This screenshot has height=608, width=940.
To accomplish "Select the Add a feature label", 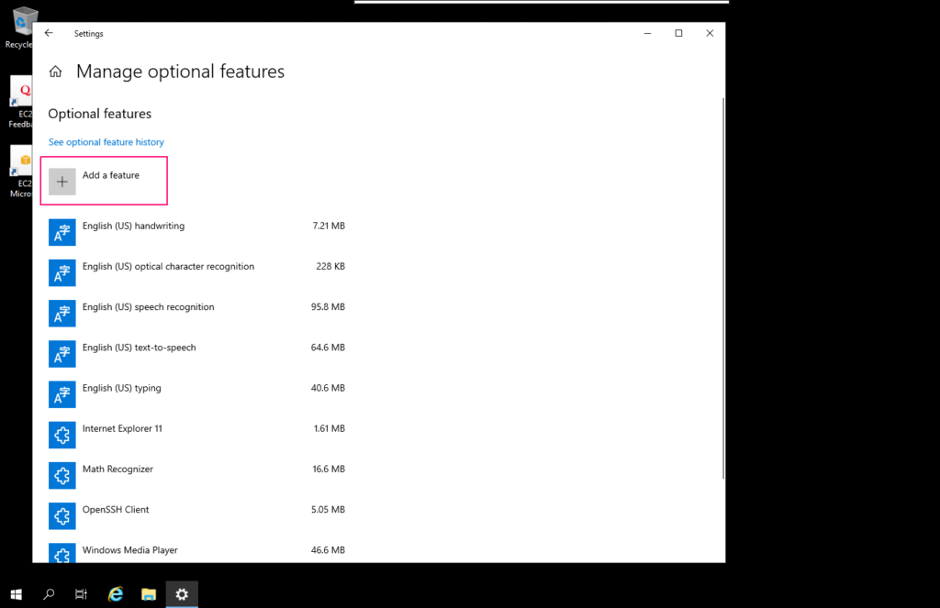I will [111, 175].
